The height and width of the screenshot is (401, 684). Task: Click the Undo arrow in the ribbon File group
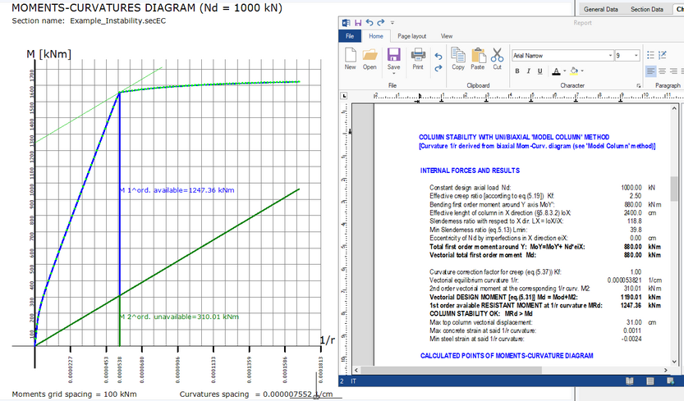click(x=438, y=57)
